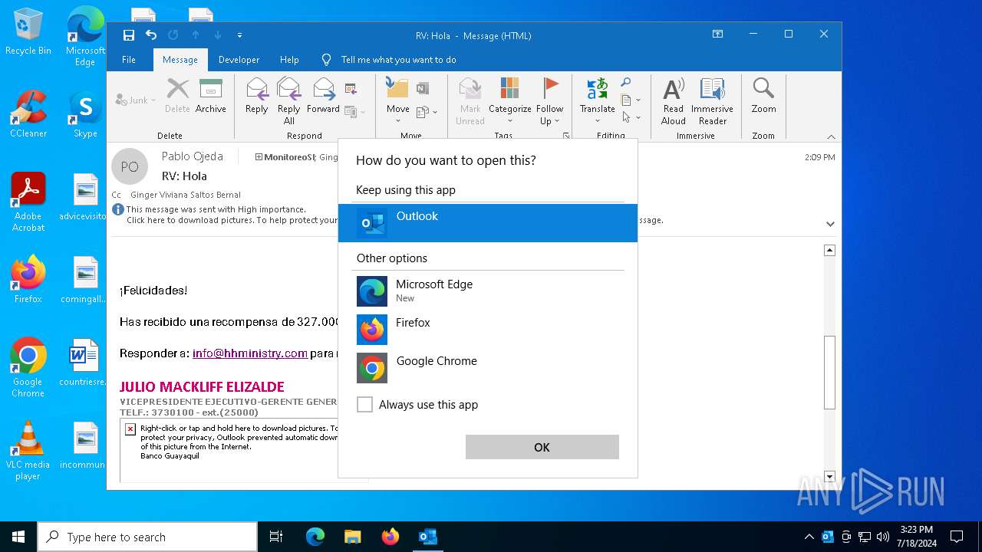Open the notification center icon
The height and width of the screenshot is (552, 982).
(x=957, y=537)
